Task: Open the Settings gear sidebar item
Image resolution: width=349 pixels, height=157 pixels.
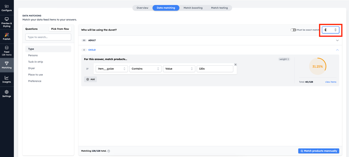Action: pos(7,94)
